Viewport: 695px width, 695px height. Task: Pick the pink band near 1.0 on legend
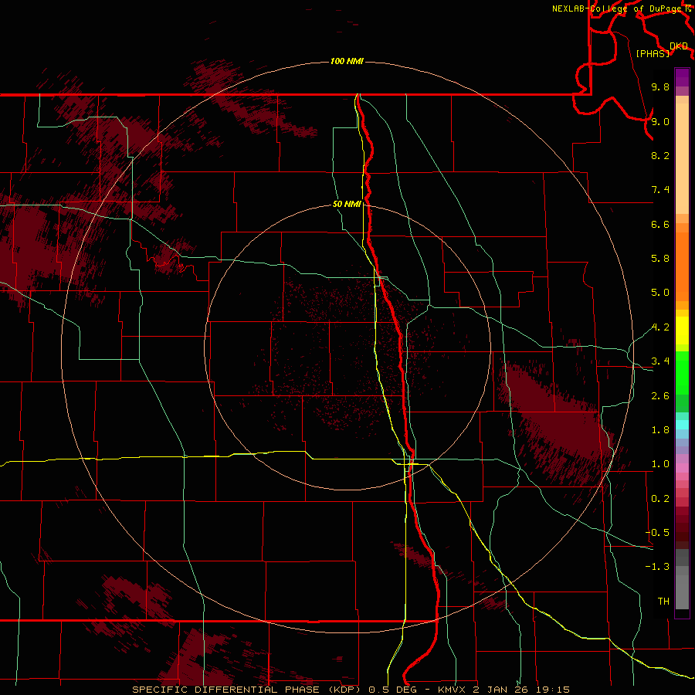pyautogui.click(x=682, y=468)
